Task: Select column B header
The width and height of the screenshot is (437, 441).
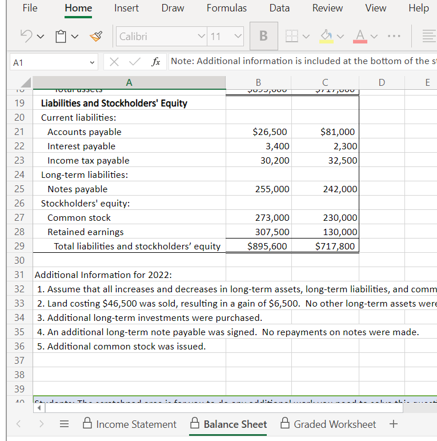Action: pos(258,82)
